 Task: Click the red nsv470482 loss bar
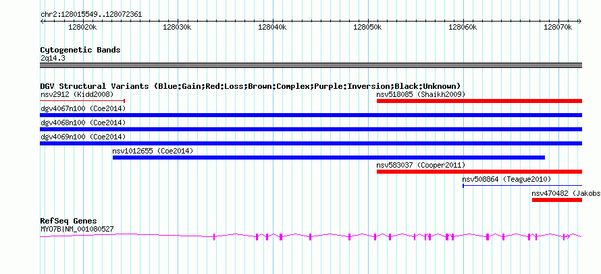coord(557,200)
